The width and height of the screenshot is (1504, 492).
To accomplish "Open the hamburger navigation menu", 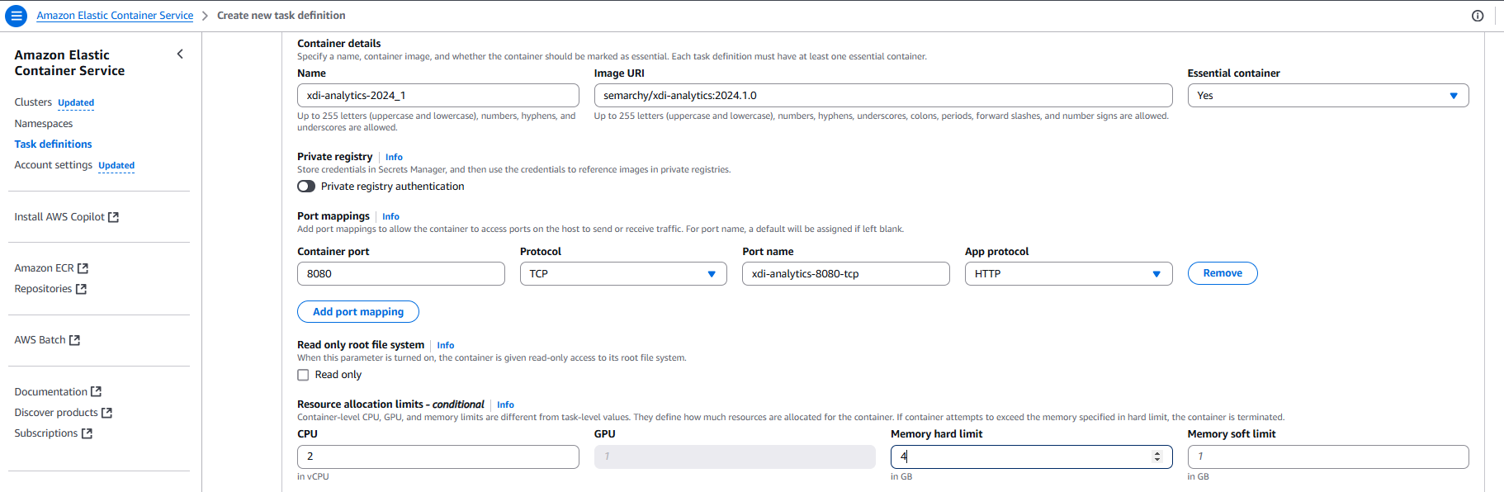I will pyautogui.click(x=16, y=16).
